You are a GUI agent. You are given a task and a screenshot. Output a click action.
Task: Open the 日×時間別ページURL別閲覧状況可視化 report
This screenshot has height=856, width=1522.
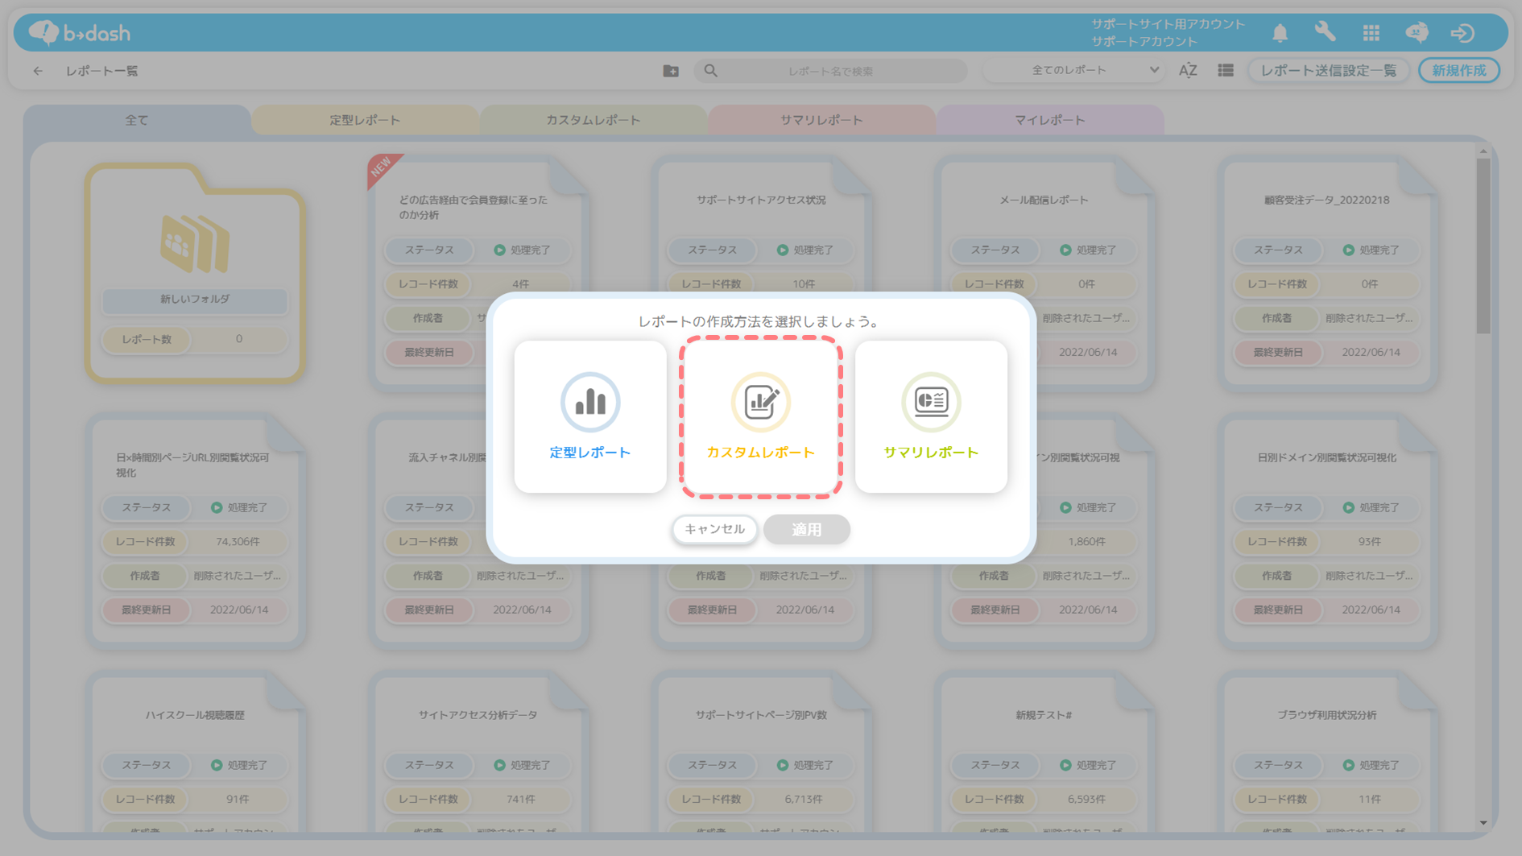pyautogui.click(x=195, y=531)
